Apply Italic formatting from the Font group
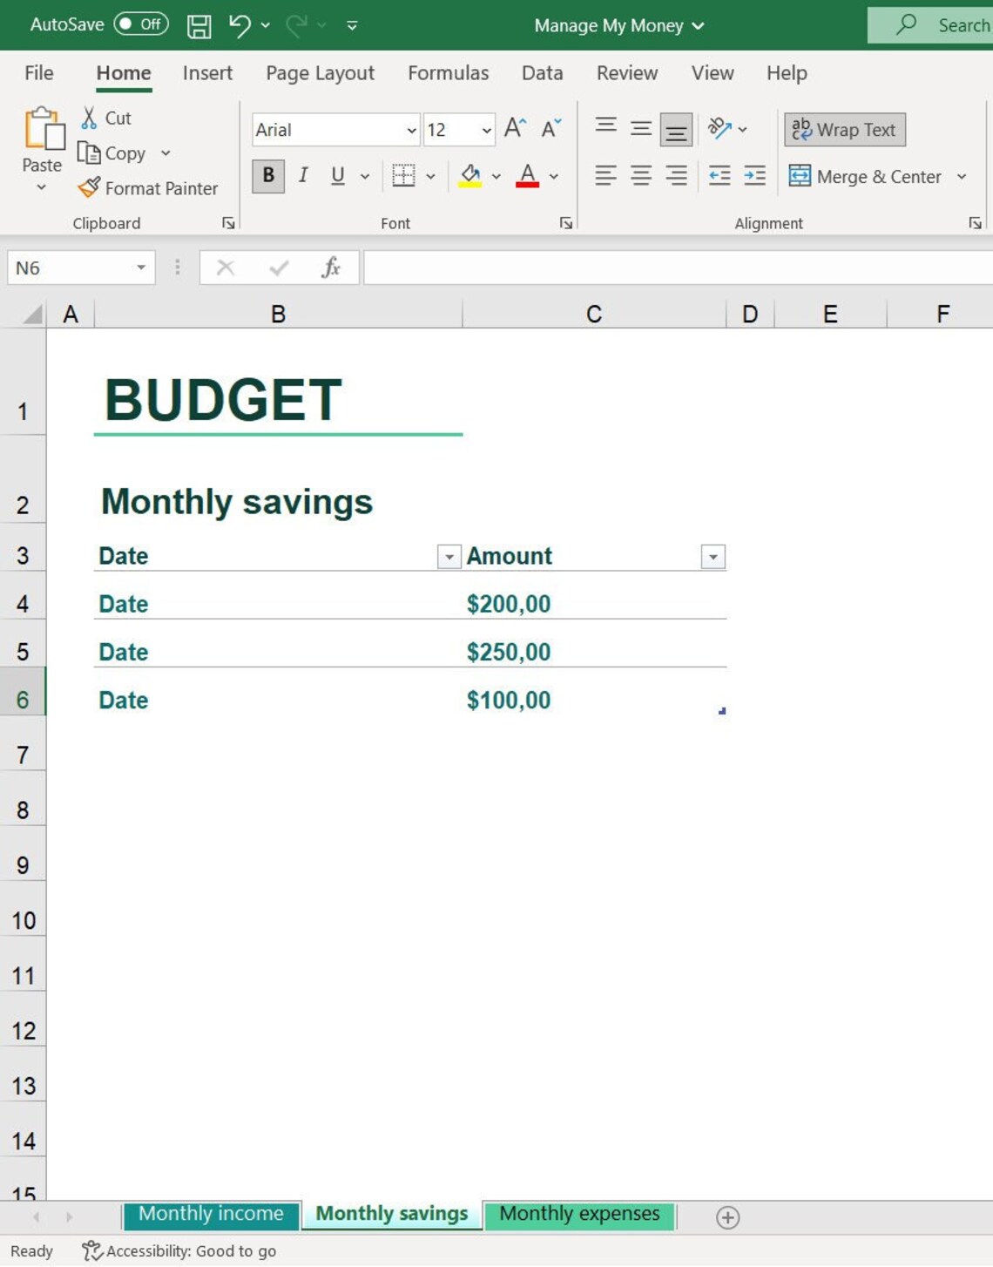The height and width of the screenshot is (1267, 993). click(x=302, y=175)
